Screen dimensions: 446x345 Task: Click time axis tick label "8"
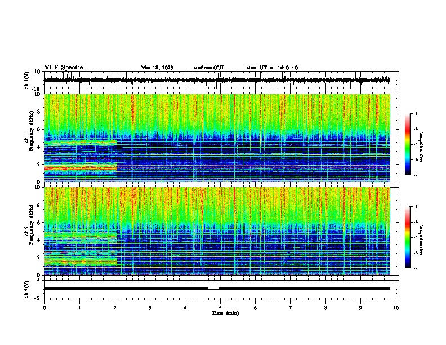[x=325, y=308]
